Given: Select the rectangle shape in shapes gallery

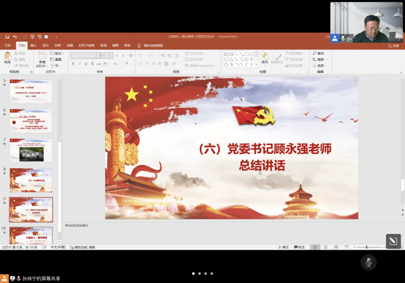Looking at the screenshot, I should click(x=247, y=54).
